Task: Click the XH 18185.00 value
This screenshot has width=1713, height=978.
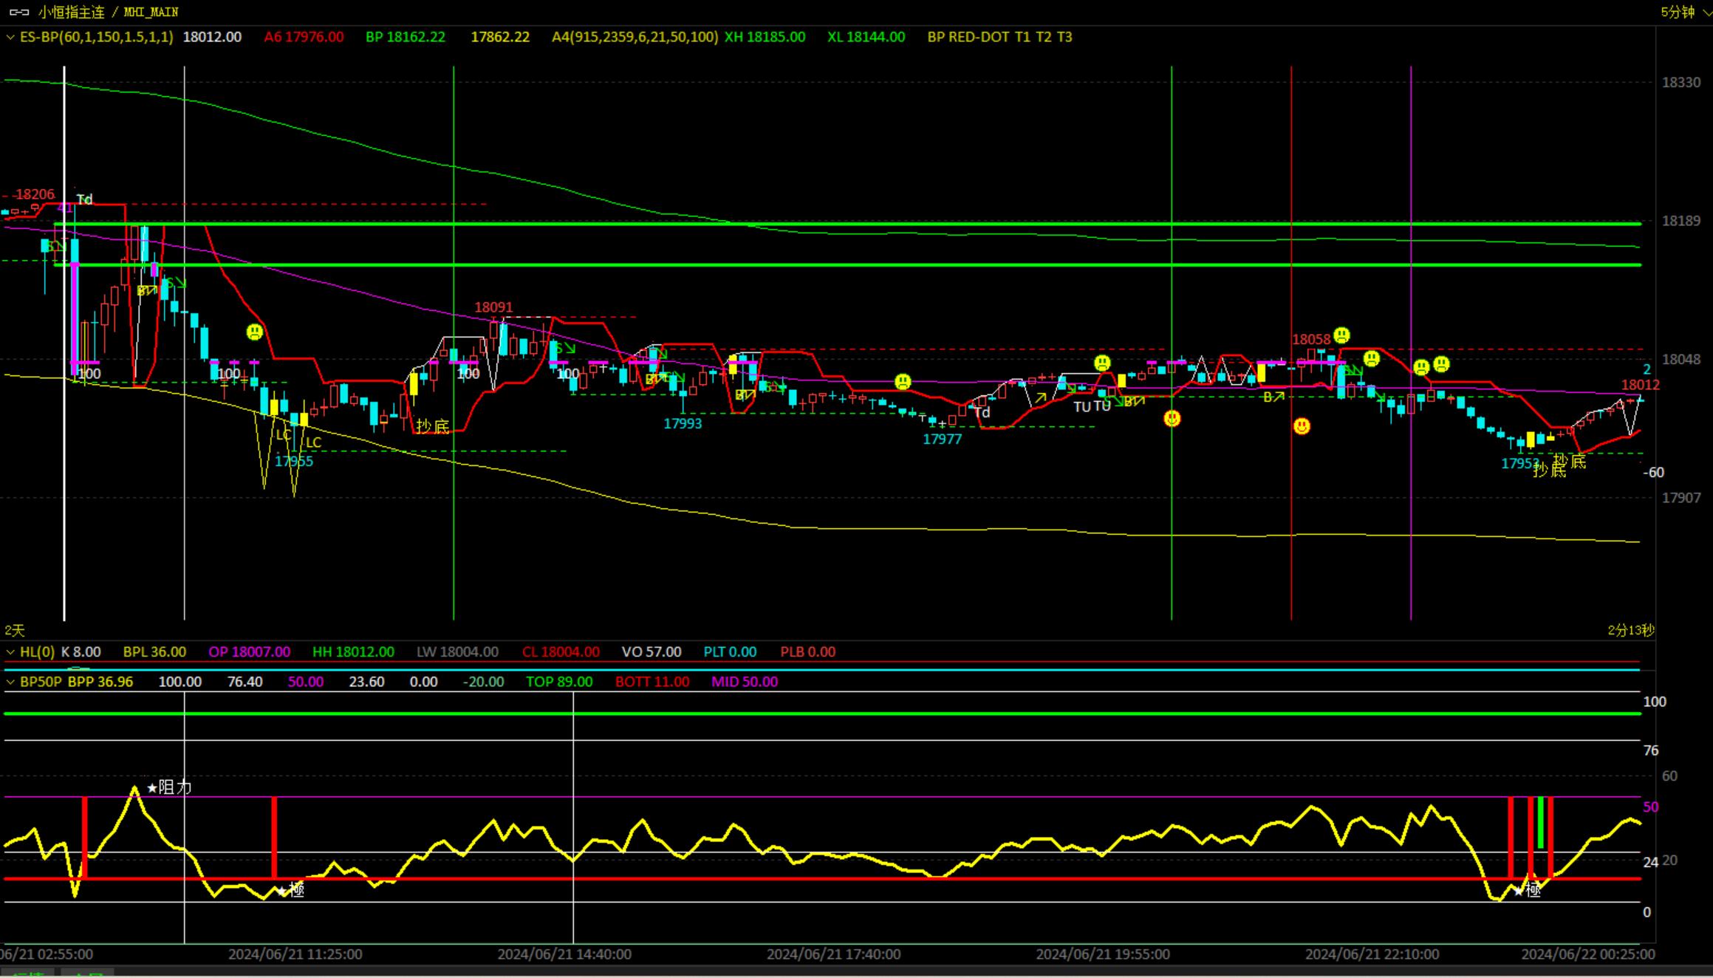Action: pyautogui.click(x=765, y=37)
